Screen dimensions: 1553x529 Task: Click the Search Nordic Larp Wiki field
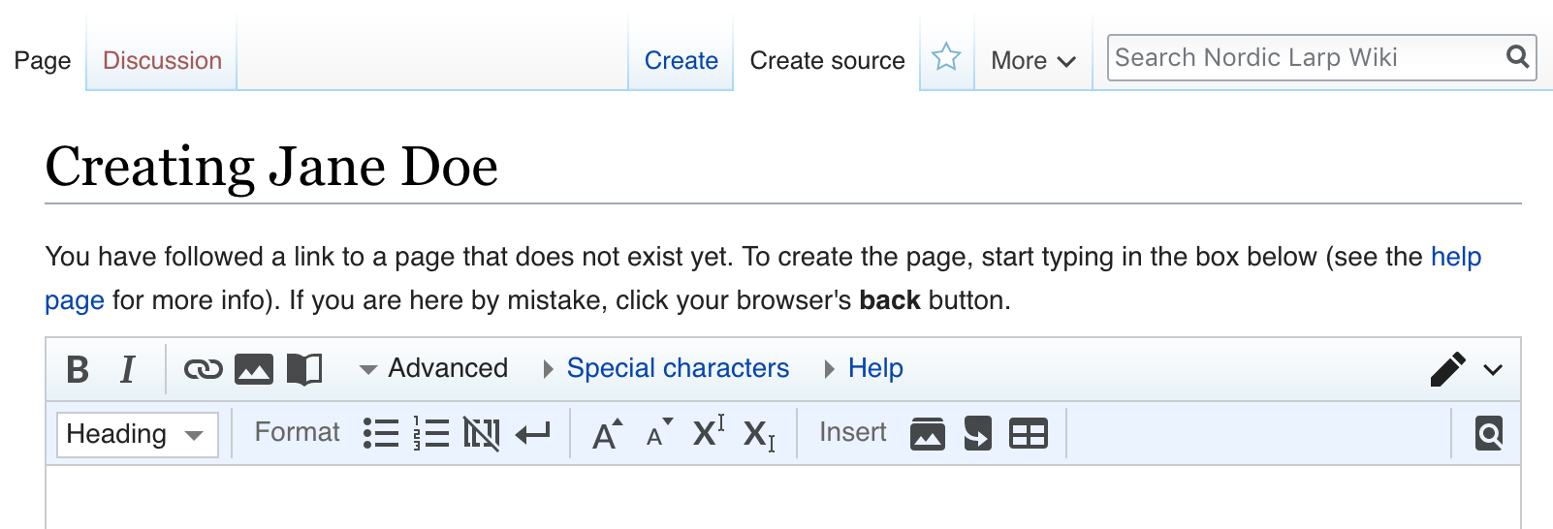click(x=1304, y=57)
